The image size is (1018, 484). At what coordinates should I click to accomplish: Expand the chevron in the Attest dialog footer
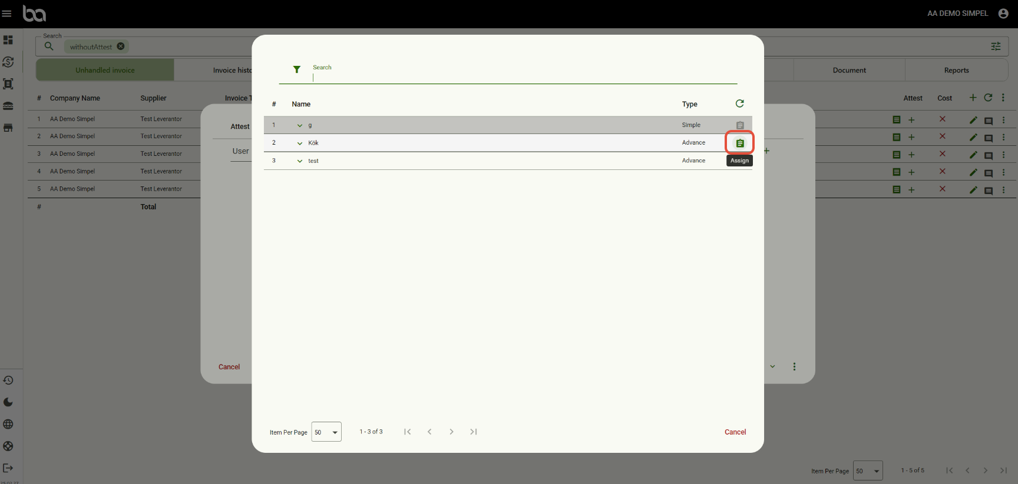tap(773, 366)
